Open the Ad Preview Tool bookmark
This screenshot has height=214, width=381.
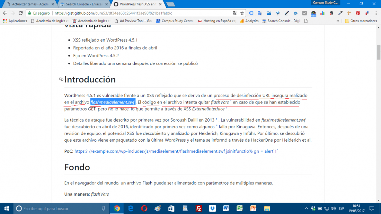133,21
